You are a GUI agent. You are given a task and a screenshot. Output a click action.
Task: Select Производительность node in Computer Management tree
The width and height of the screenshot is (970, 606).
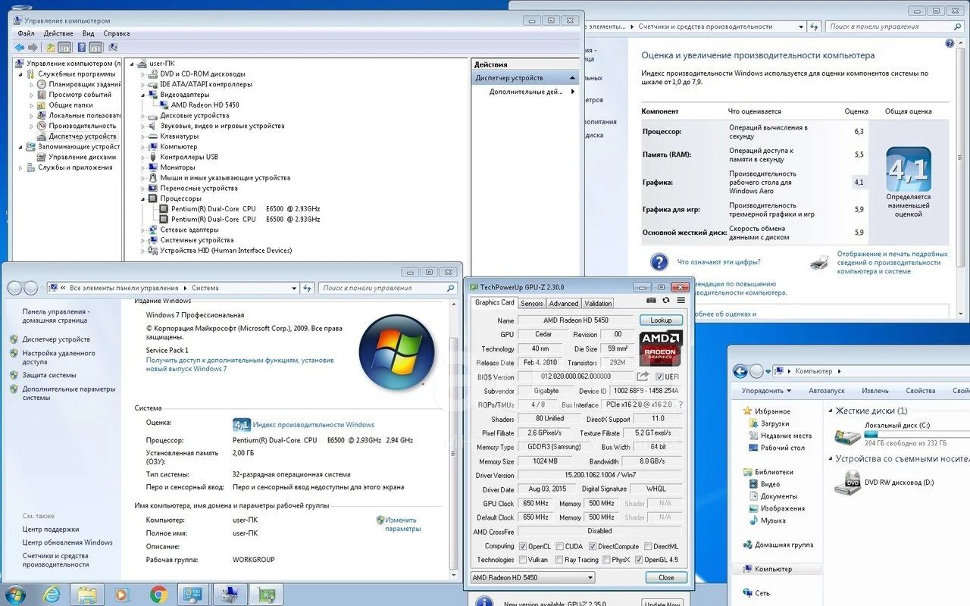tap(77, 126)
